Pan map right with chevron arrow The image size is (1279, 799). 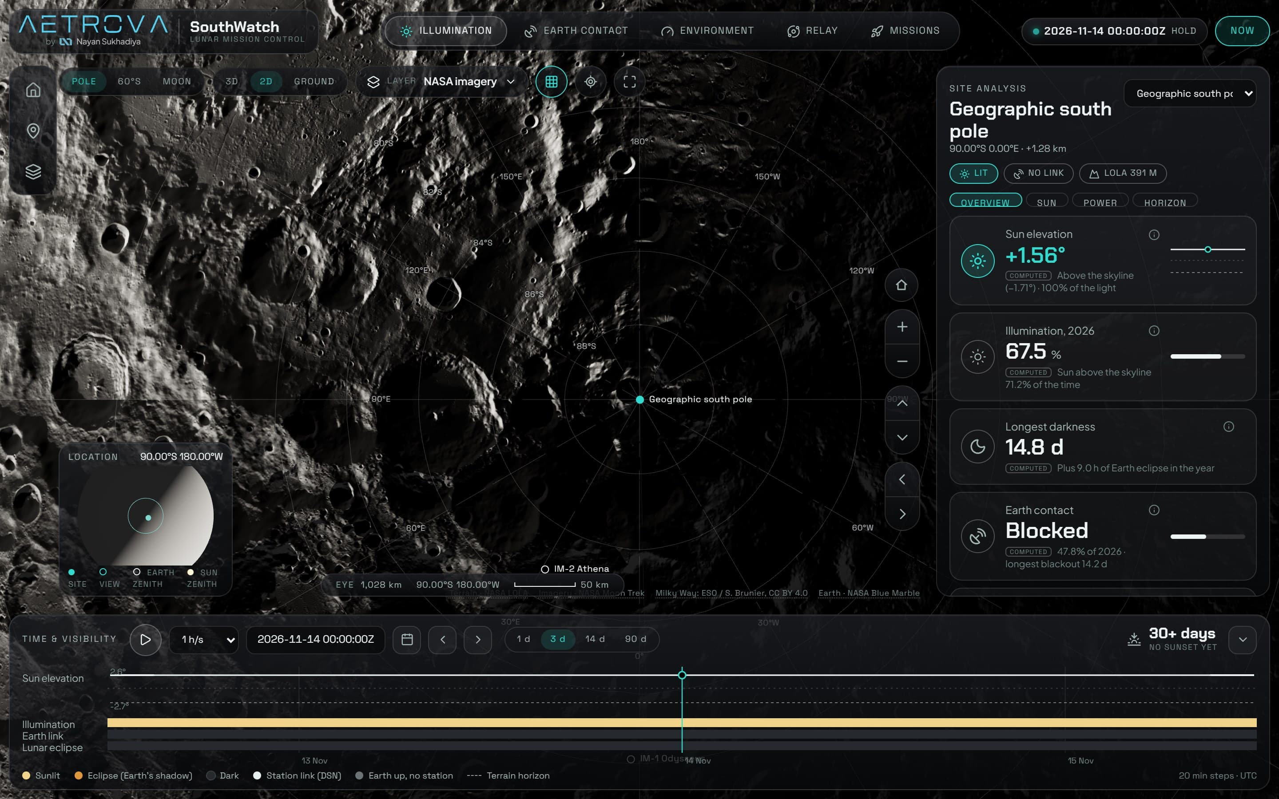coord(902,514)
